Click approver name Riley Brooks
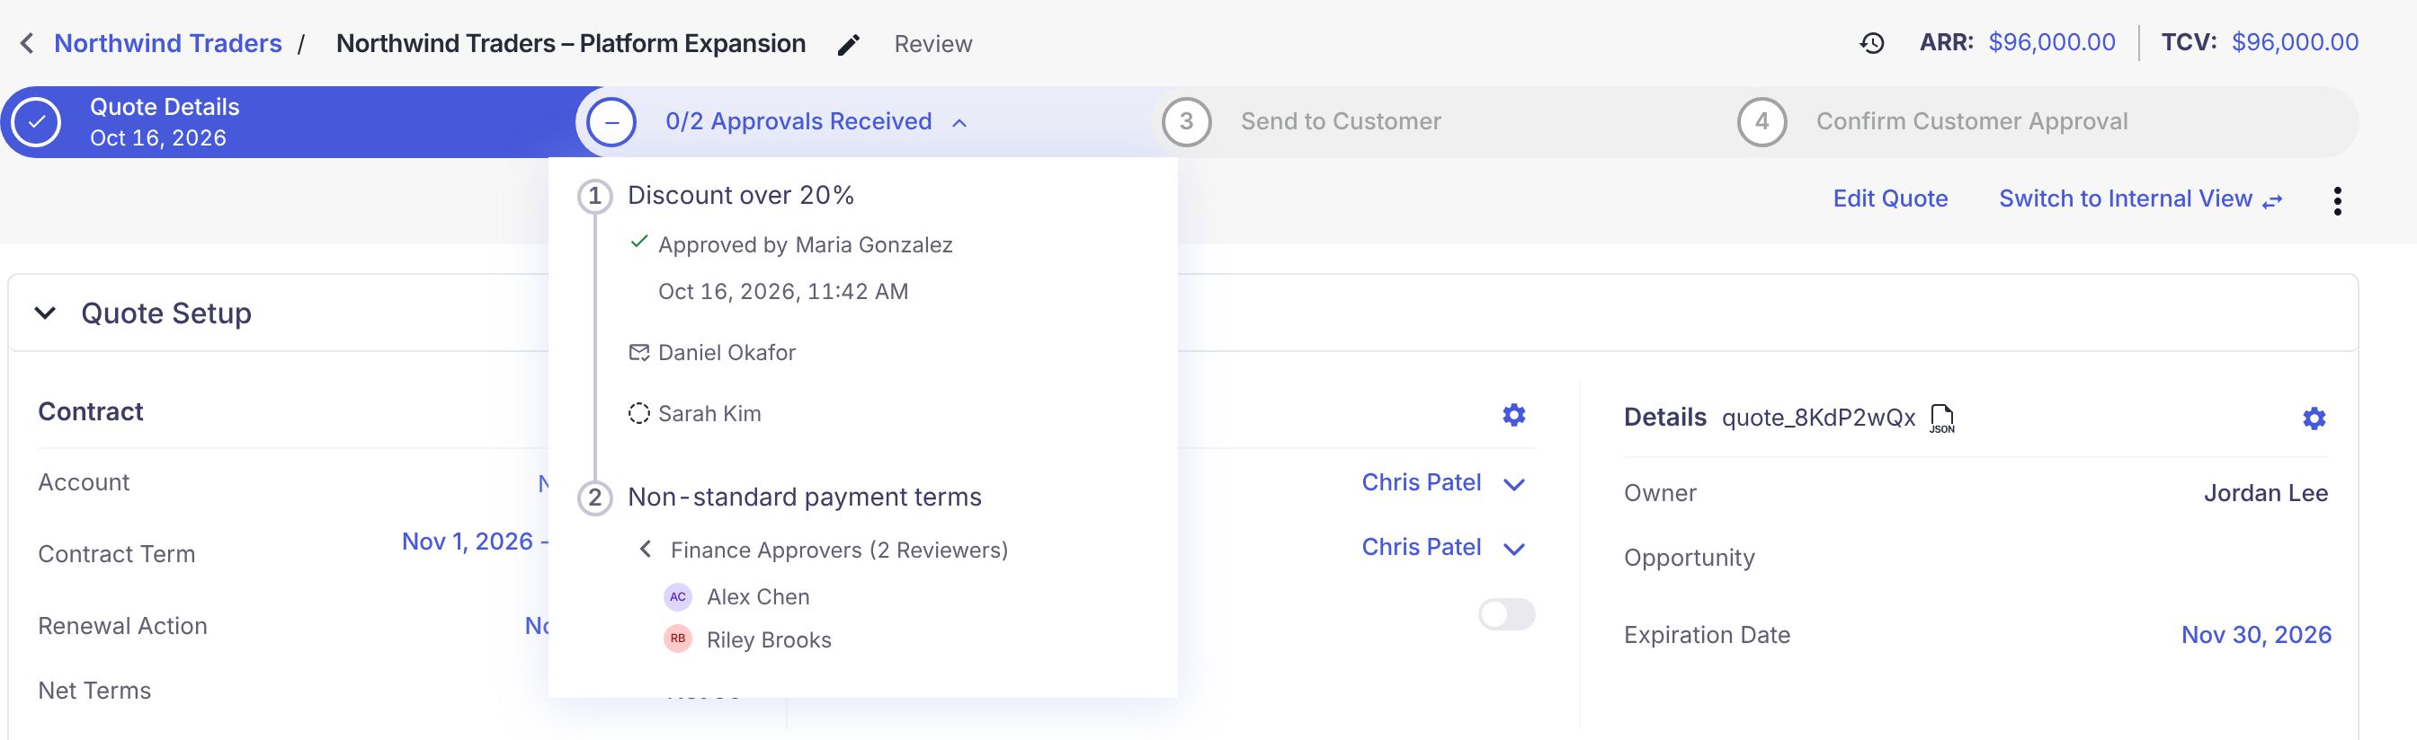 coord(769,639)
